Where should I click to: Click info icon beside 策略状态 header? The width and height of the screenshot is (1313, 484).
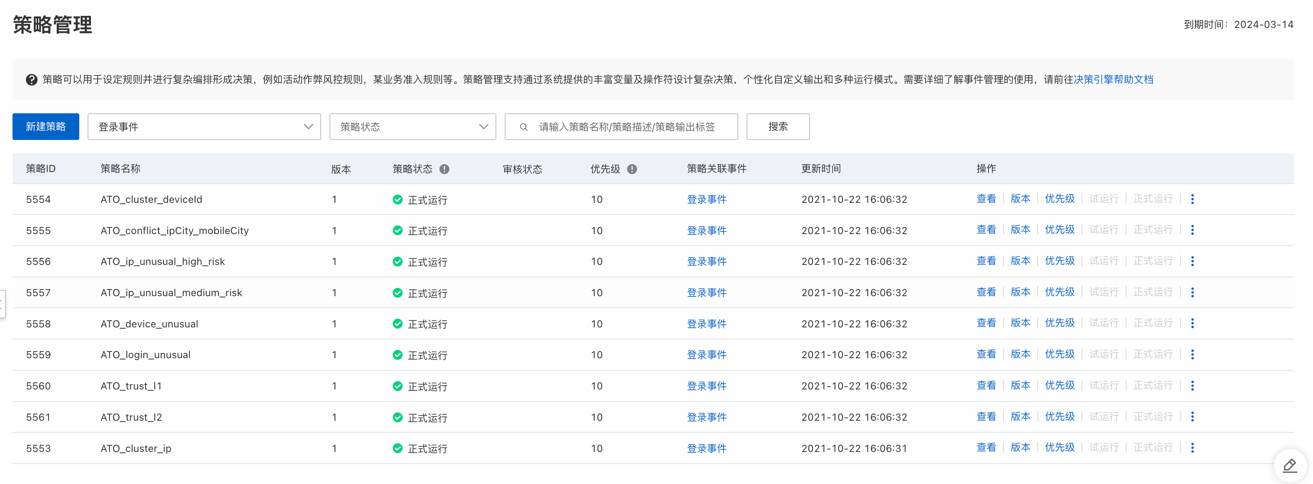(445, 169)
